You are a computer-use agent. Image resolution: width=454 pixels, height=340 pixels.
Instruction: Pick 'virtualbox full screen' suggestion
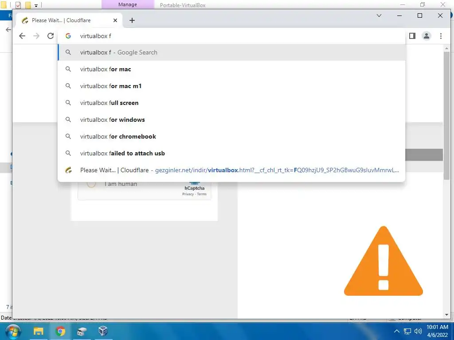231,103
